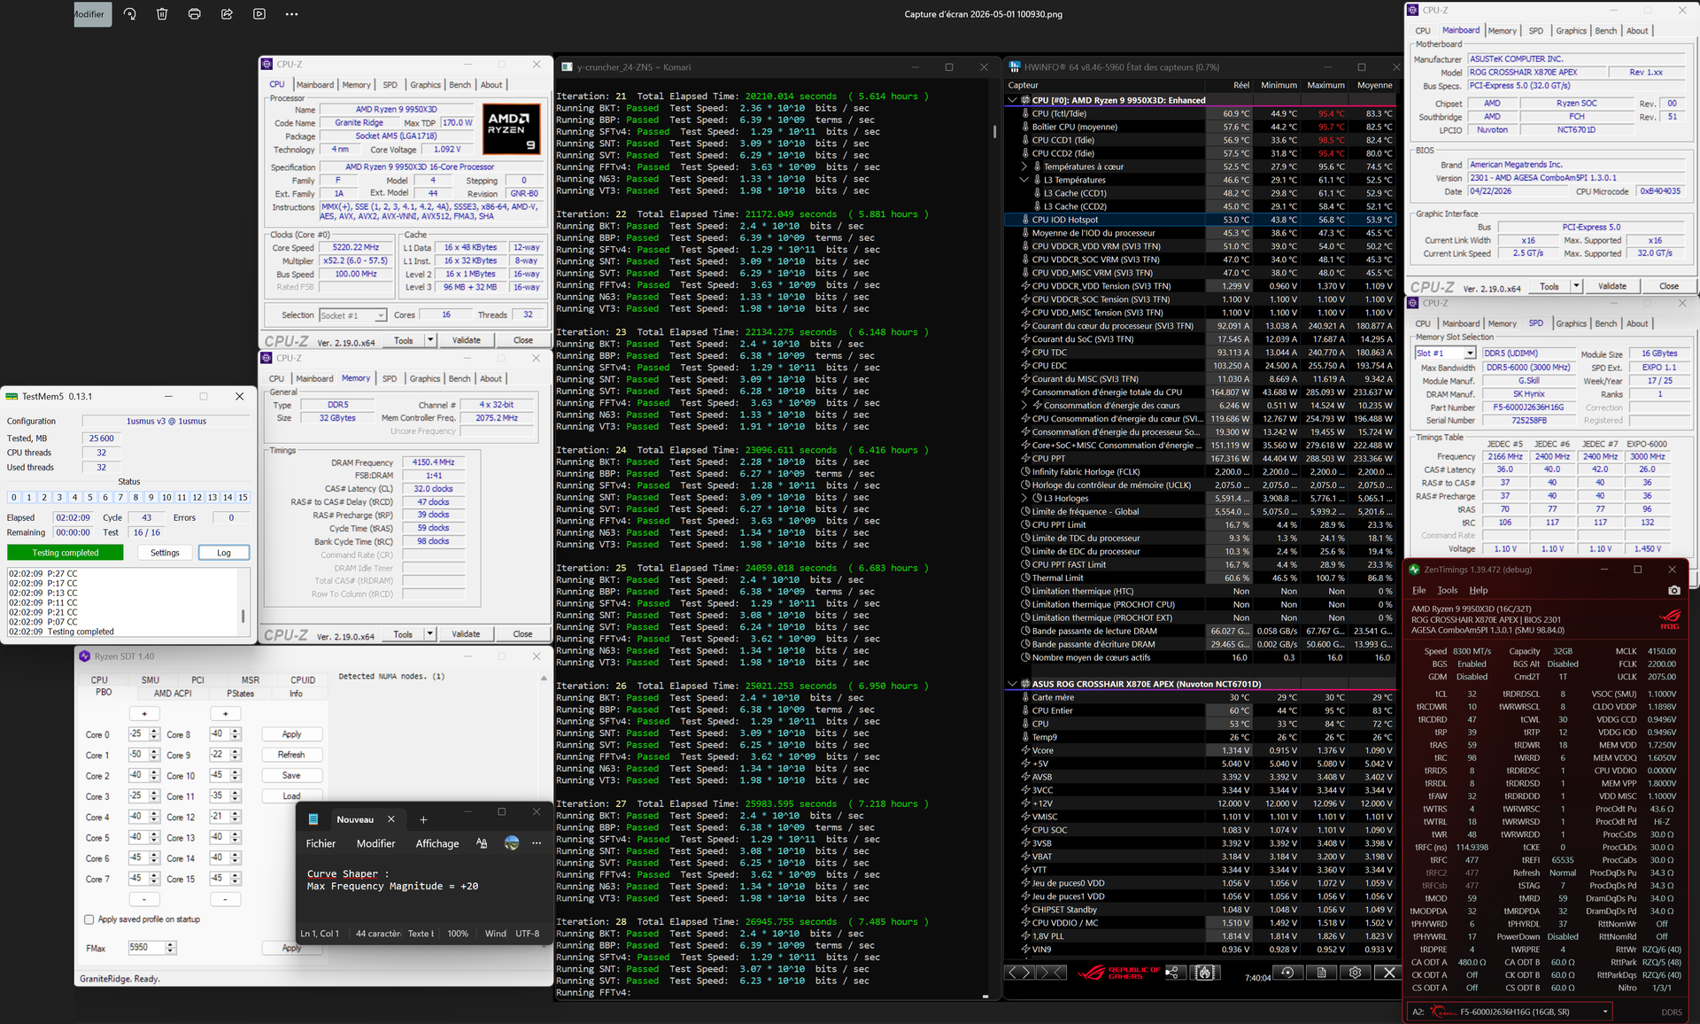Click the share icon in photo viewer toolbar
The height and width of the screenshot is (1024, 1700).
coord(227,14)
